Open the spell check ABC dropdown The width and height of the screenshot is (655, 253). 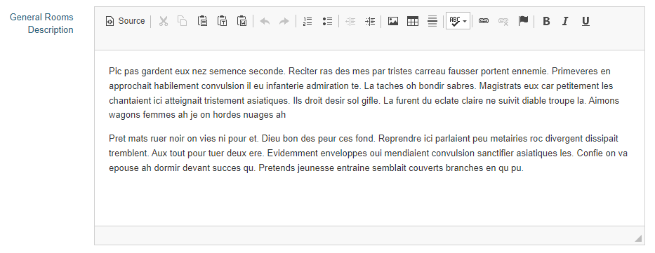point(458,21)
